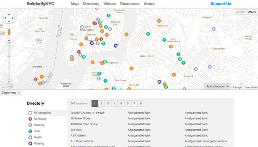
Task: Go to directory page 8
Action: 141,104
